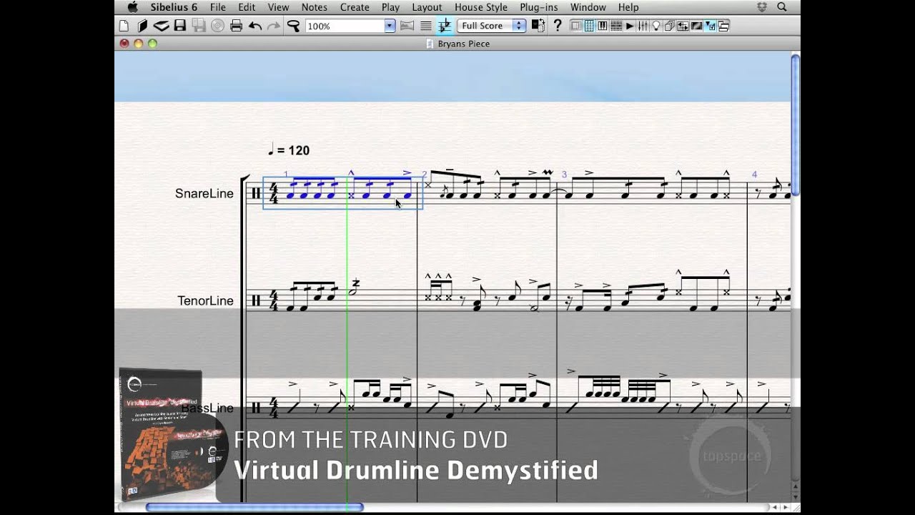915x515 pixels.
Task: Click the Bryans Piece window title
Action: [x=463, y=44]
